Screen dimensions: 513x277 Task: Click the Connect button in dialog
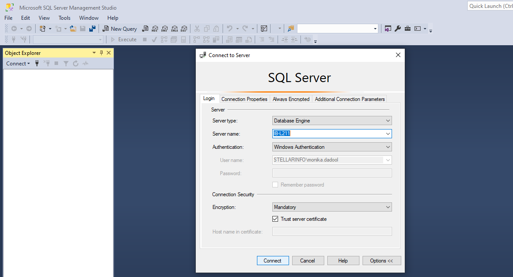point(272,261)
